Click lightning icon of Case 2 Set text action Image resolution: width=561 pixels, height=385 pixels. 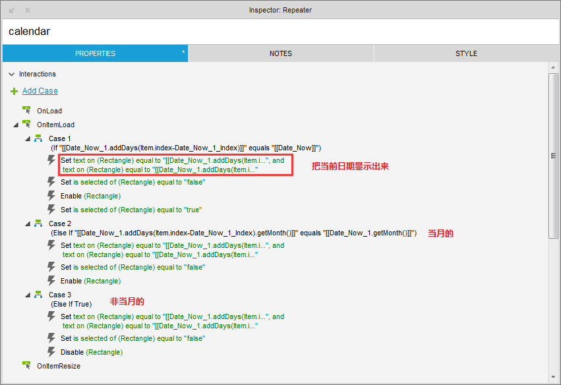[x=51, y=245]
